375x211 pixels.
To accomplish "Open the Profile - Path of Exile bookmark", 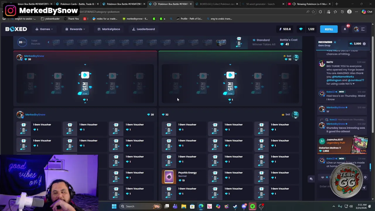I will click(x=189, y=19).
